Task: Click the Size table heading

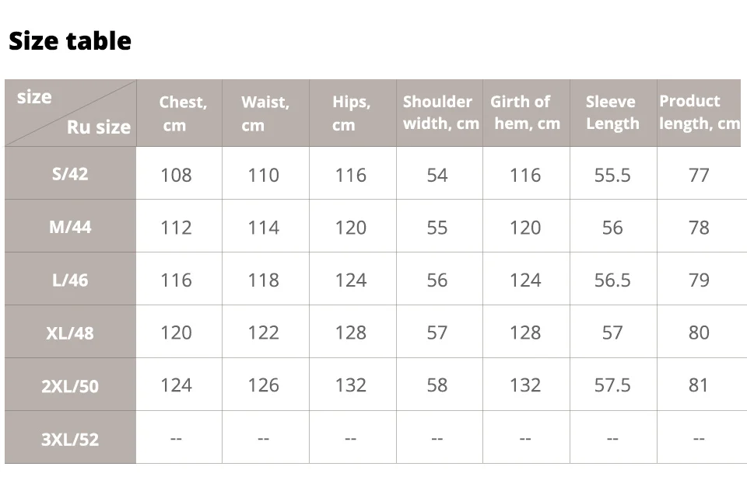Action: tap(70, 41)
